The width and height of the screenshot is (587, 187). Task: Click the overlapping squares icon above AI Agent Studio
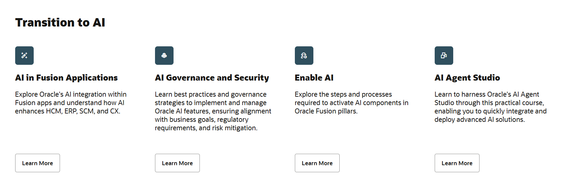(444, 55)
